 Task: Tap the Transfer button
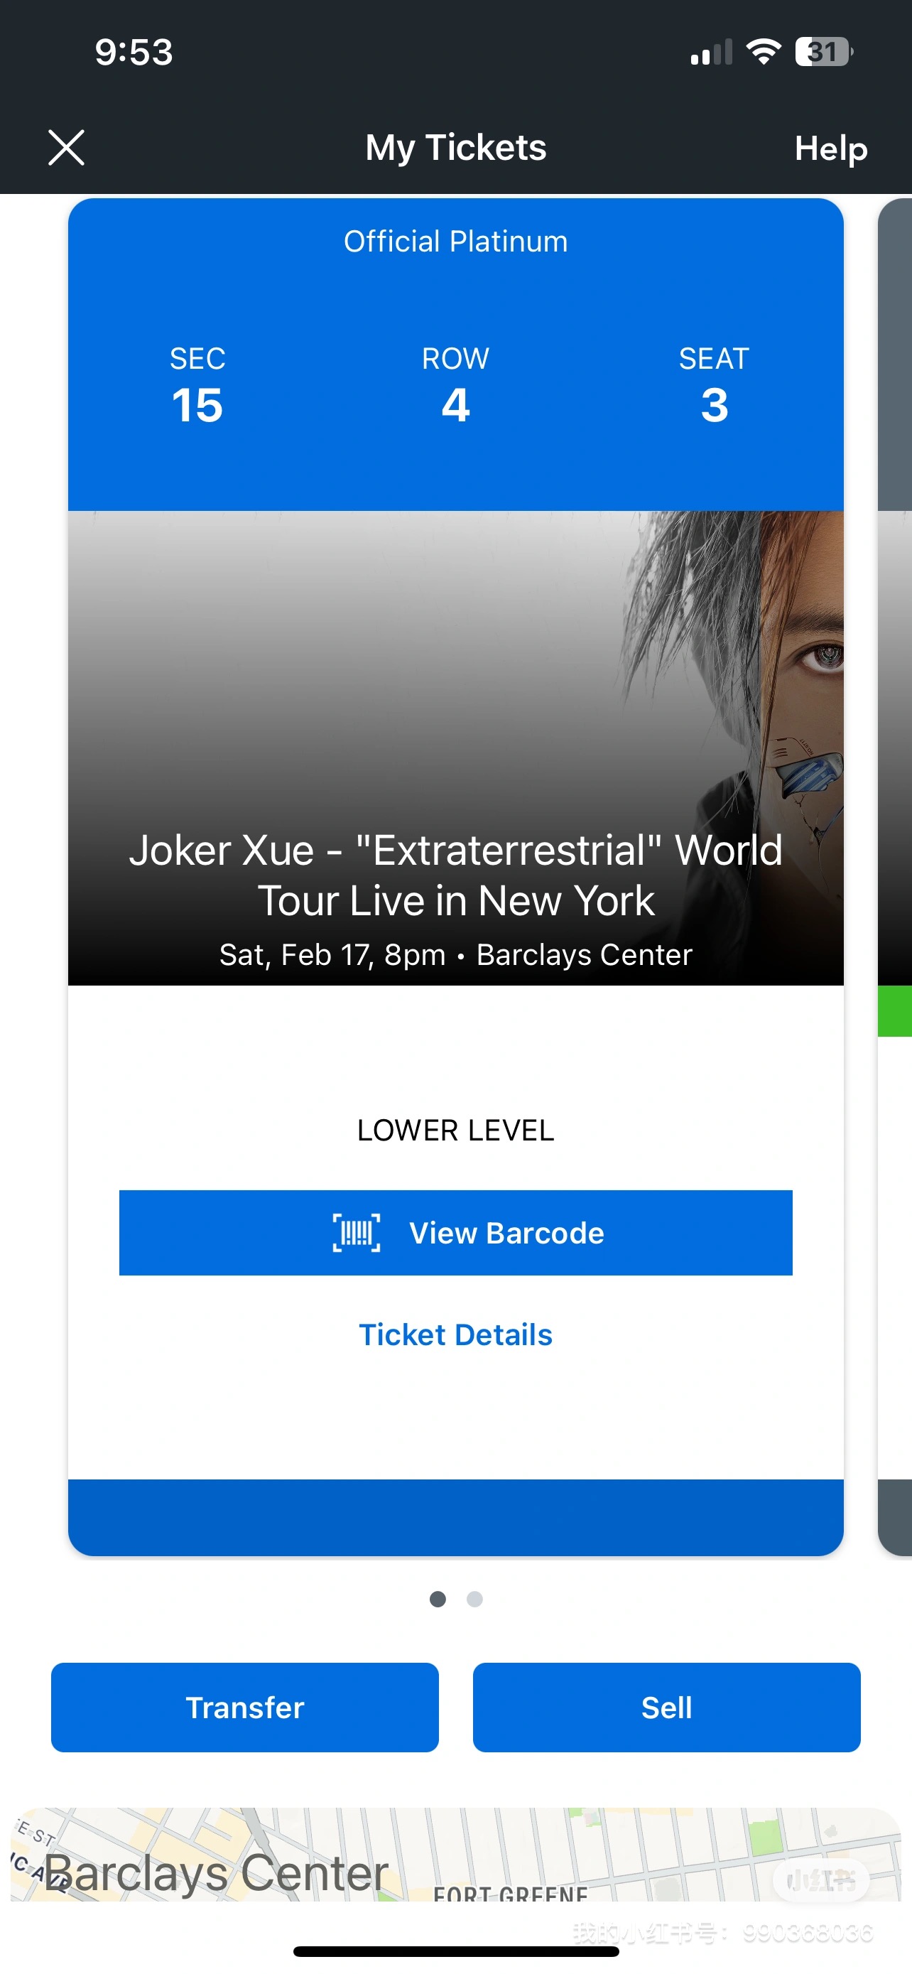[244, 1708]
